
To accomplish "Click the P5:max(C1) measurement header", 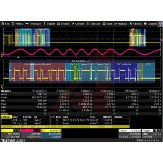I will coord(132,91).
